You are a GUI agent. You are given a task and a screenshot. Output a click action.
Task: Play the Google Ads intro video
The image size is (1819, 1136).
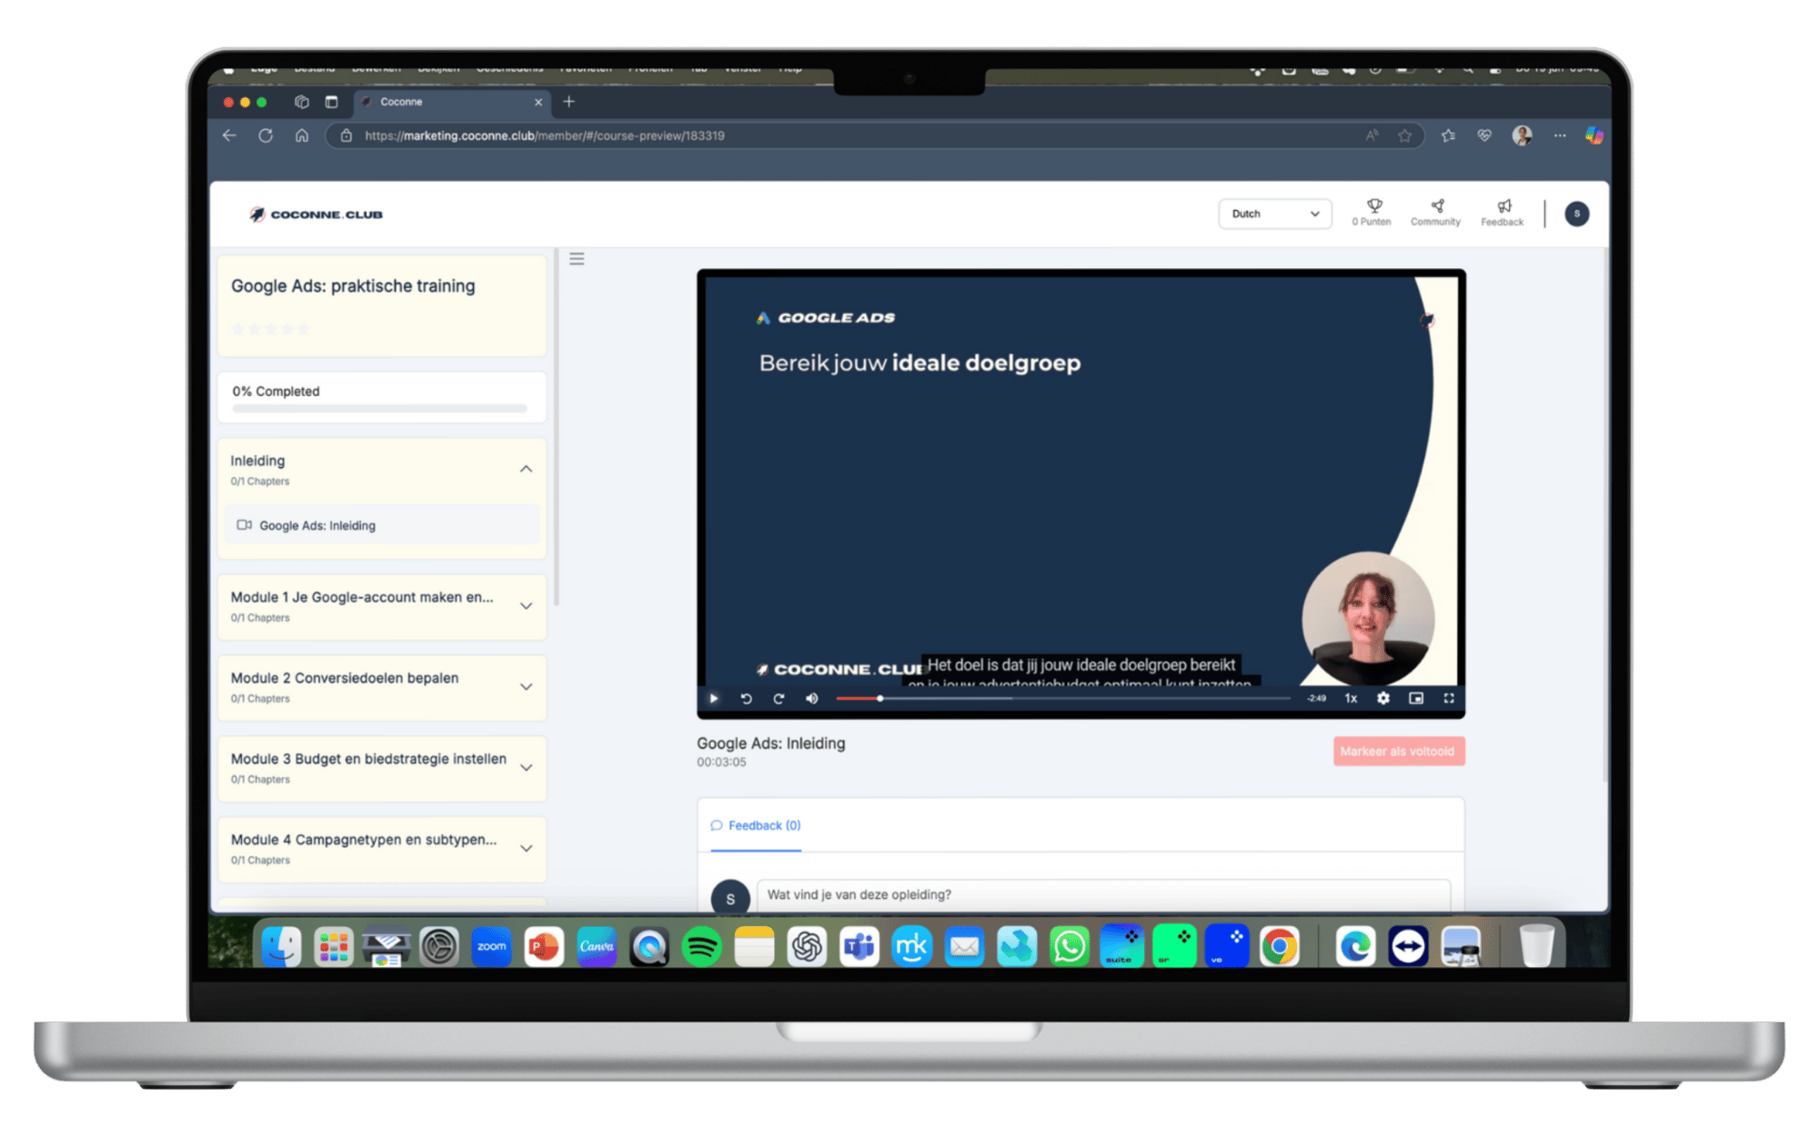click(x=713, y=698)
